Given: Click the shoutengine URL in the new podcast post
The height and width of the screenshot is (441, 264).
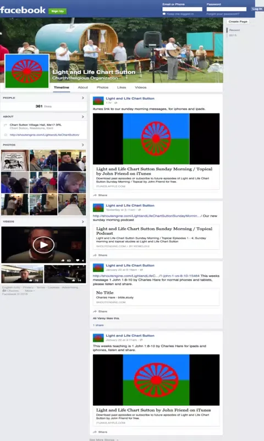Looking at the screenshot, I should tap(147, 216).
